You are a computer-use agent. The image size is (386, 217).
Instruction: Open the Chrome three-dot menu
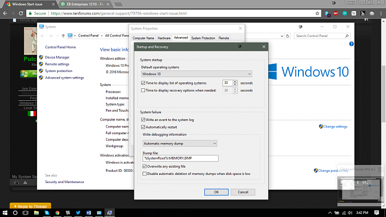coord(381,14)
